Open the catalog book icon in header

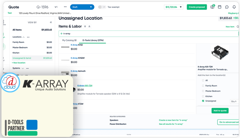click(x=212, y=7)
